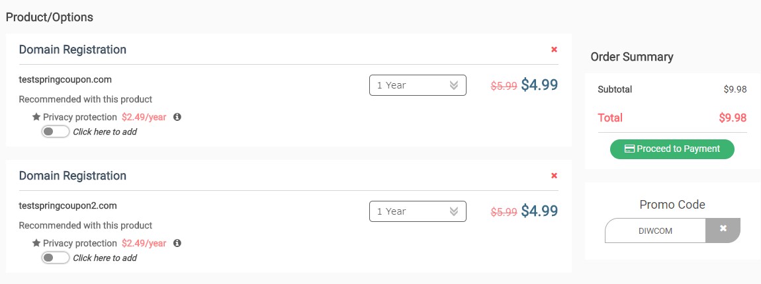Remove testspringcoupon.com item with red X

(555, 50)
